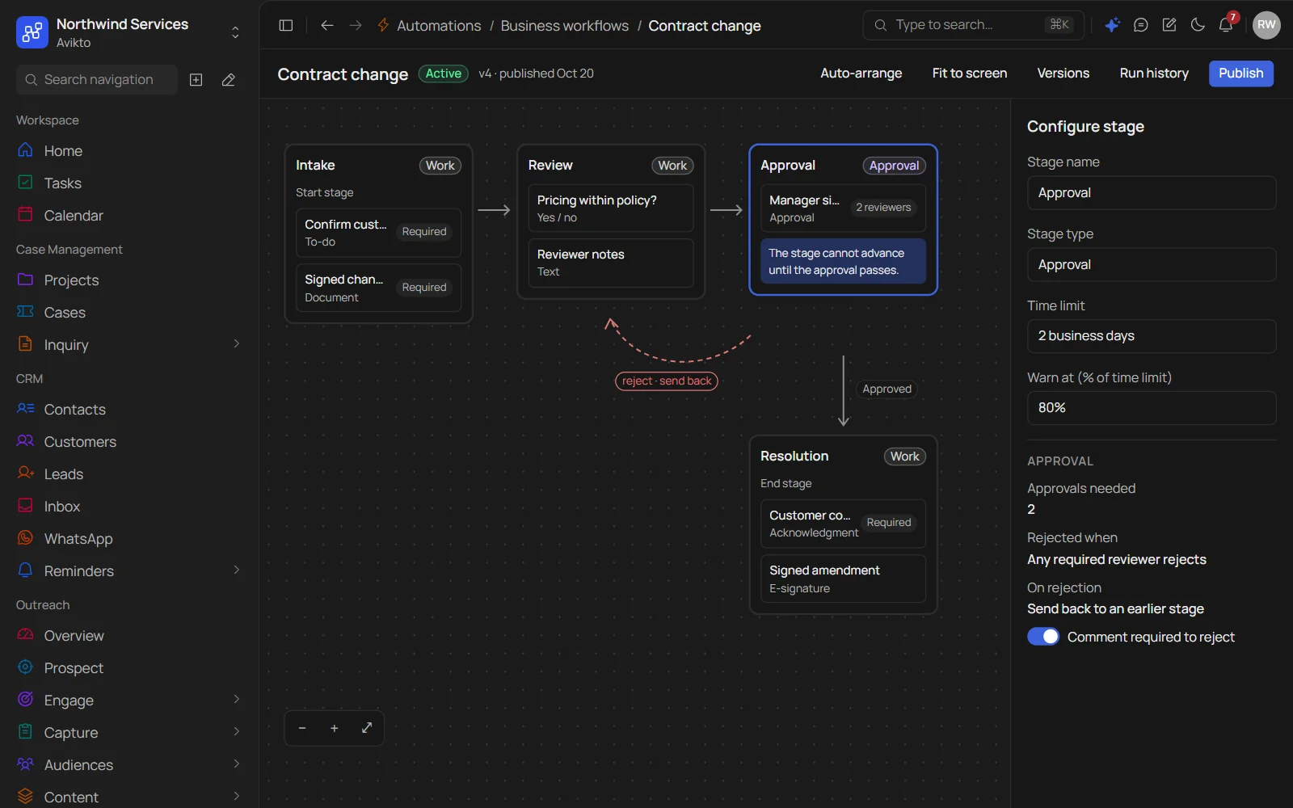
Task: Click the Search navigation field
Action: tap(97, 80)
